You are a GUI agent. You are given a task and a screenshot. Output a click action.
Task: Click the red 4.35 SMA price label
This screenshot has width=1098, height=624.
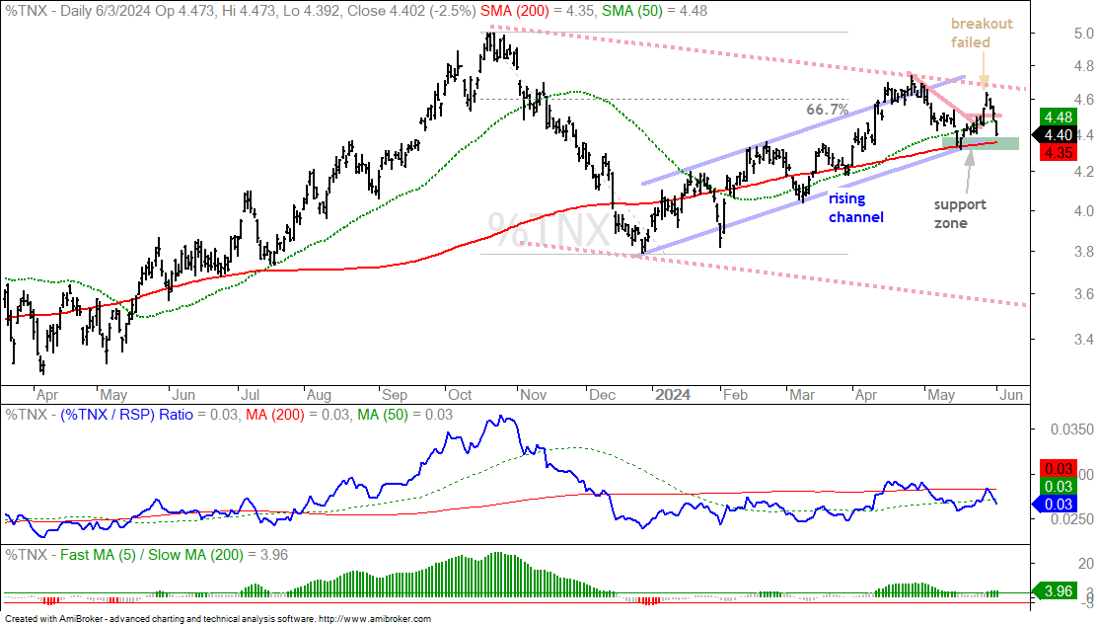[x=1058, y=152]
